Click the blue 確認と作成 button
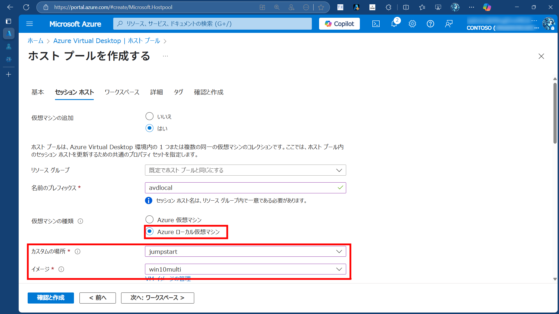The height and width of the screenshot is (314, 559). (x=51, y=298)
